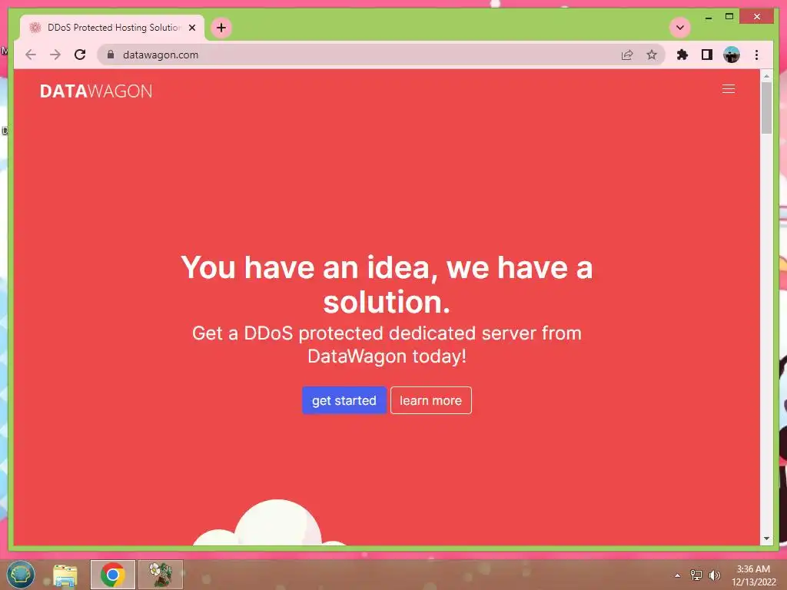
Task: Click scrollbar down arrow
Action: [766, 539]
